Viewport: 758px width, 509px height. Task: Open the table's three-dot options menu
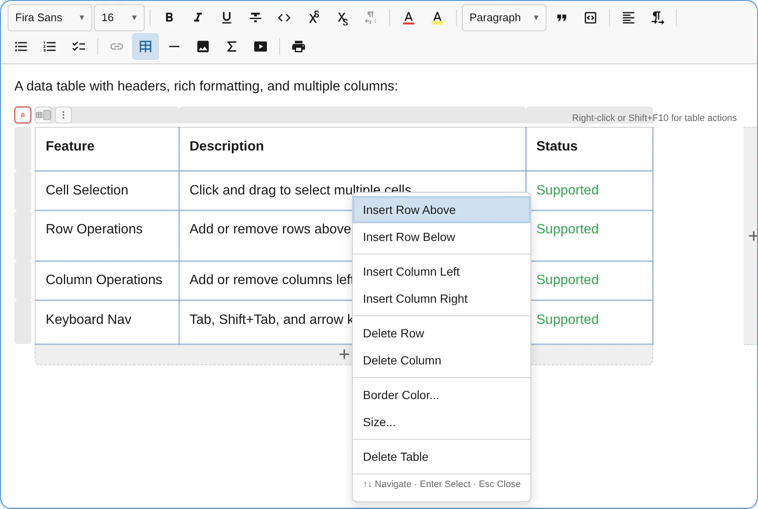63,115
